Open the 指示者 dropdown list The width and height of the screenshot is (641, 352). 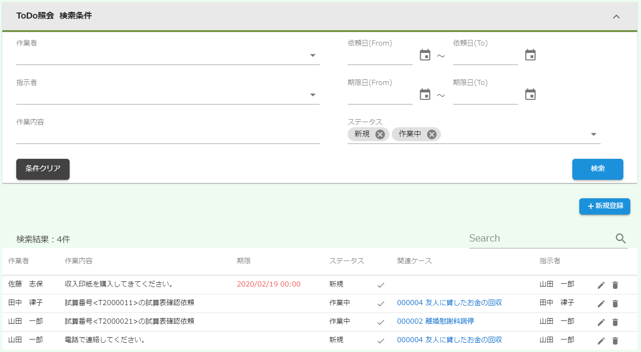click(x=313, y=94)
